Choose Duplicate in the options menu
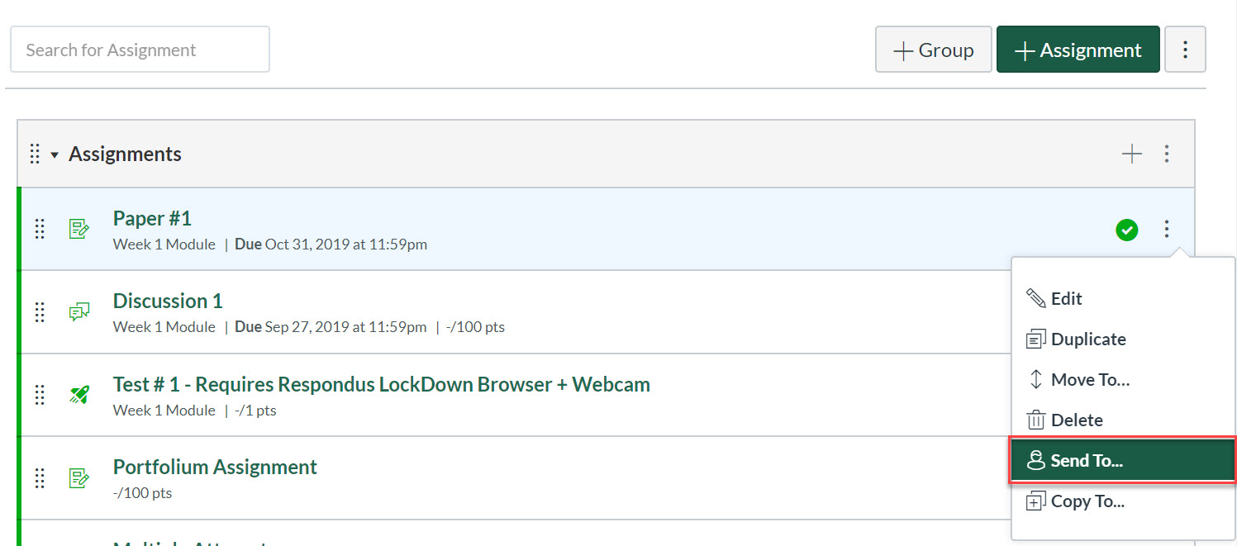 [x=1087, y=339]
